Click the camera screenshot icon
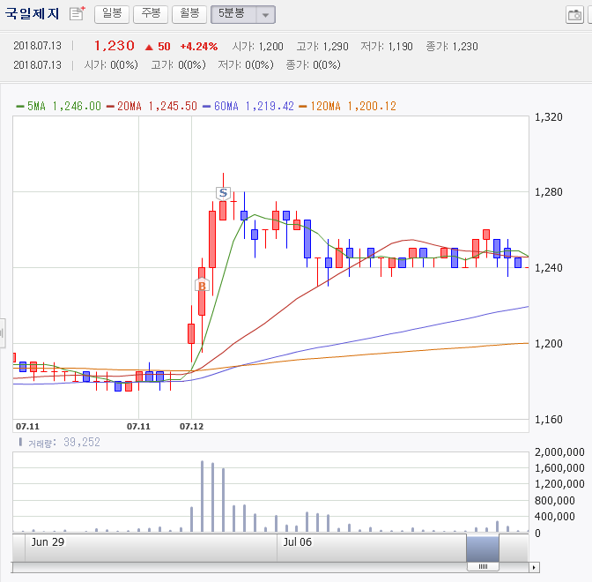Image resolution: width=592 pixels, height=582 pixels. (x=574, y=15)
